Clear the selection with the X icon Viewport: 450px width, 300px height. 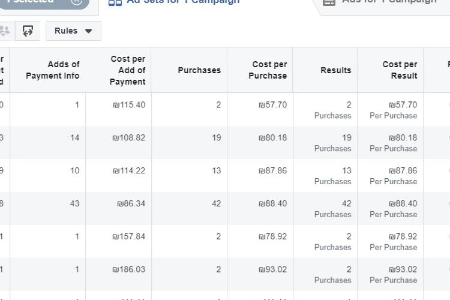click(x=76, y=2)
